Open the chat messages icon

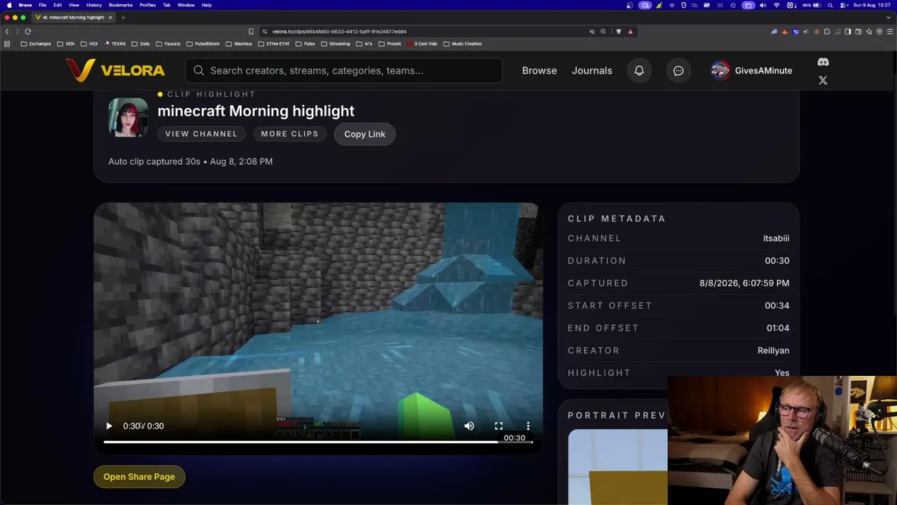pyautogui.click(x=678, y=70)
